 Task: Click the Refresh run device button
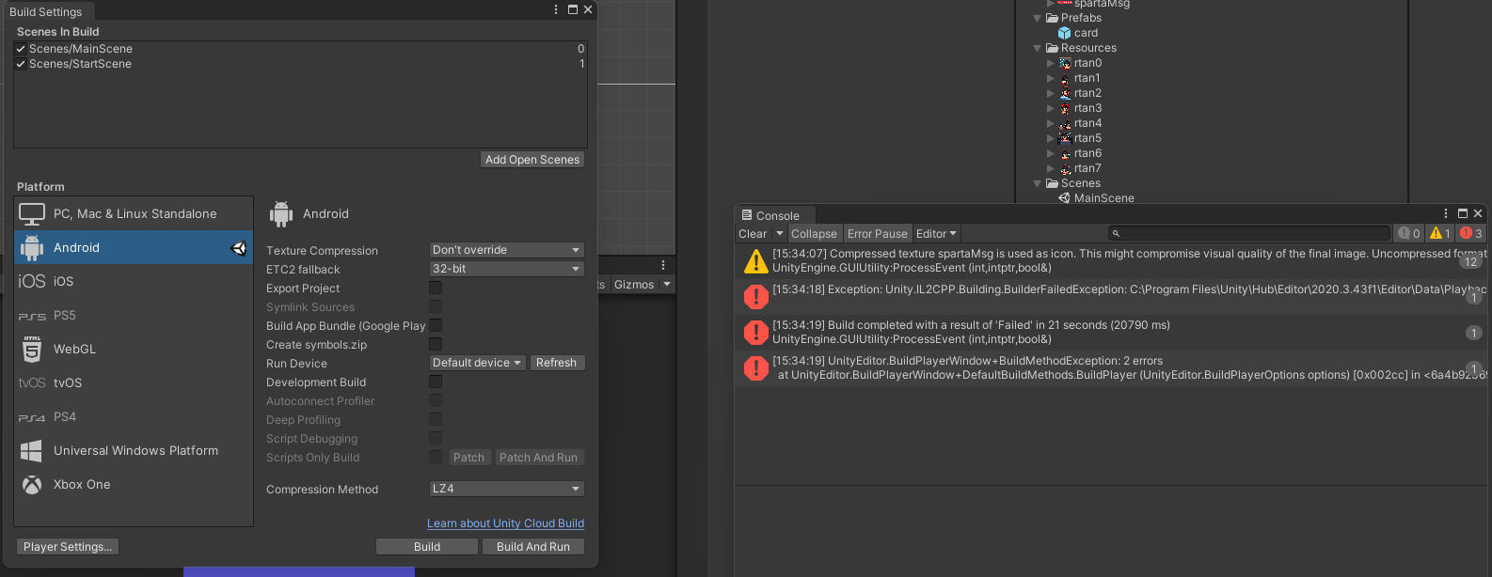click(x=557, y=363)
